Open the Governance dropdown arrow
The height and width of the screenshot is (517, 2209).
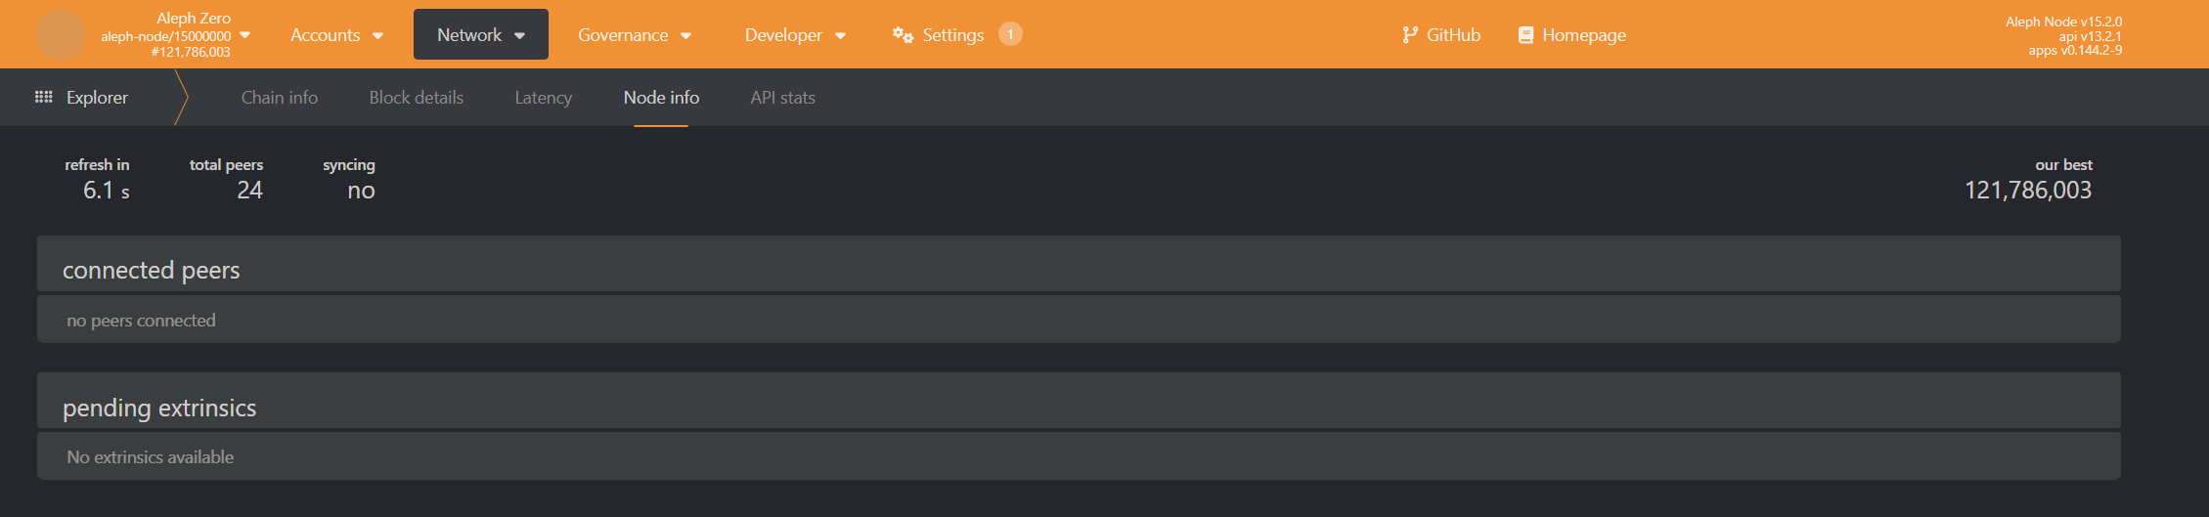coord(686,36)
